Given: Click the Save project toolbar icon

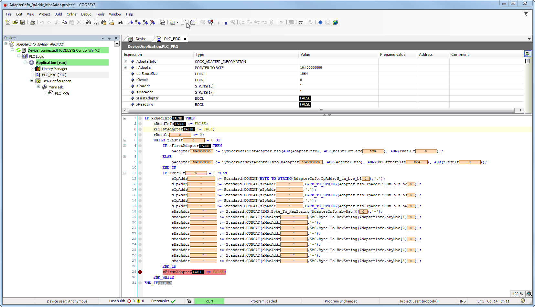Looking at the screenshot, I should [x=23, y=22].
